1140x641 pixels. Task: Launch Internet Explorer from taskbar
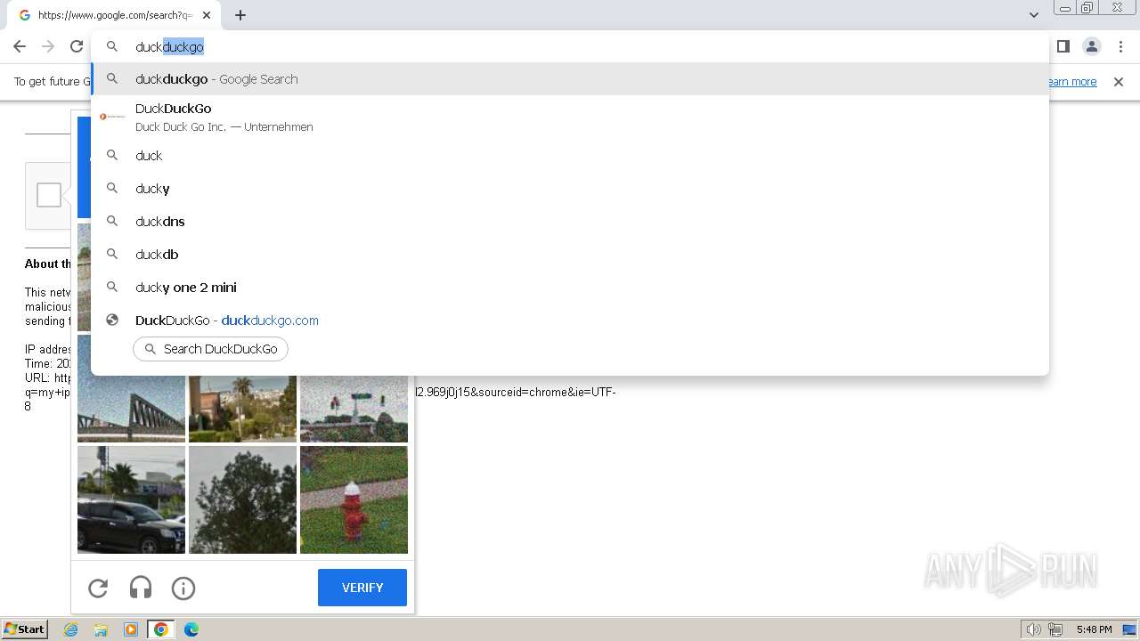pyautogui.click(x=71, y=629)
